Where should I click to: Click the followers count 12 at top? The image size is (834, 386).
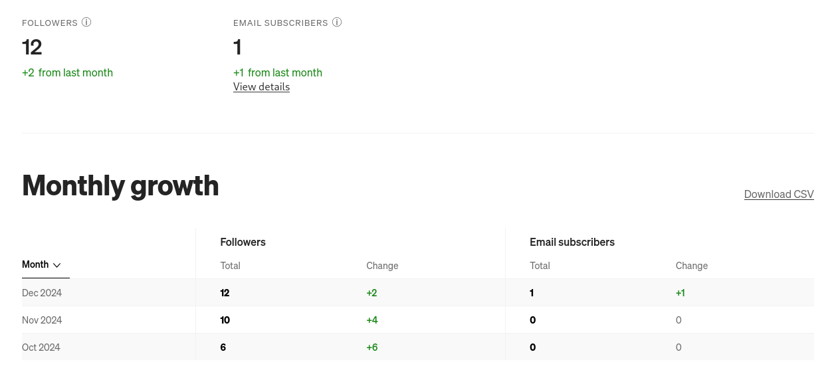coord(32,47)
